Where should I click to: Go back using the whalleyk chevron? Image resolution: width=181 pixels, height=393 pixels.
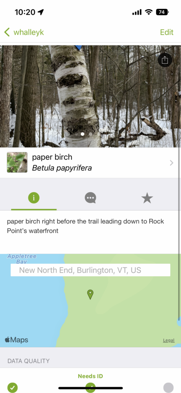pos(7,32)
